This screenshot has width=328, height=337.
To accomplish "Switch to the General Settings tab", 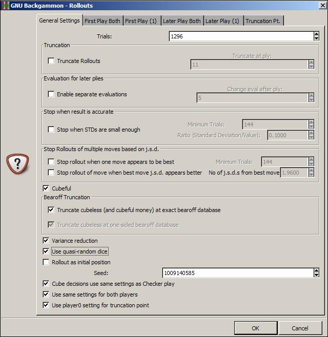I will (x=59, y=20).
